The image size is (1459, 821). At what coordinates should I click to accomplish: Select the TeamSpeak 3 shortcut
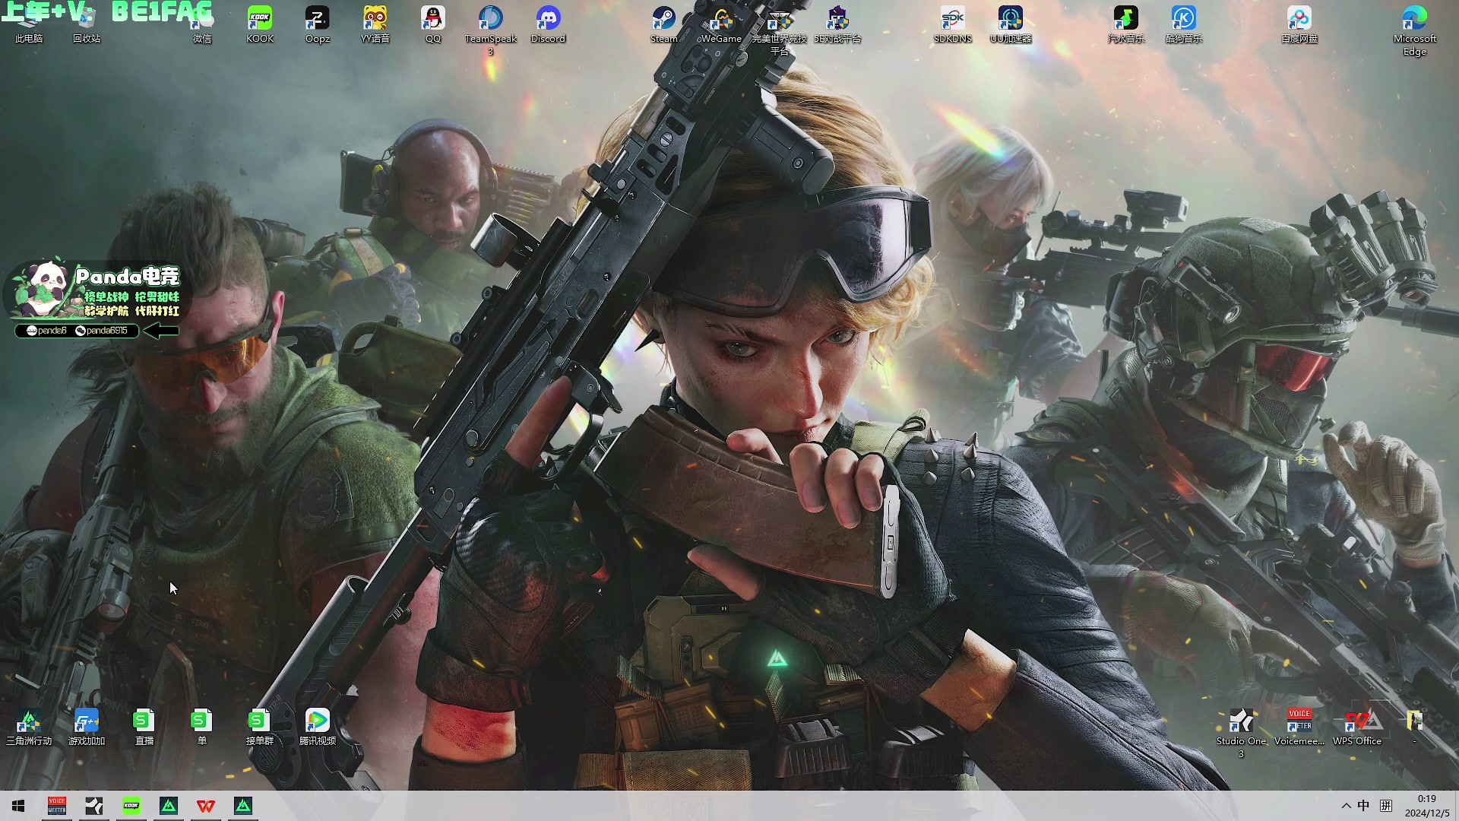point(491,30)
